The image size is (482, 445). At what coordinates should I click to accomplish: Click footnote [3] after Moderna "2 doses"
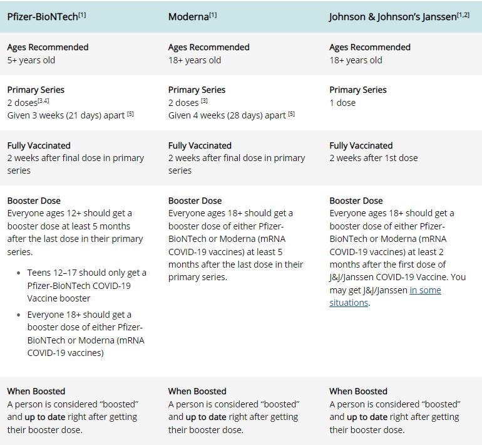click(204, 101)
